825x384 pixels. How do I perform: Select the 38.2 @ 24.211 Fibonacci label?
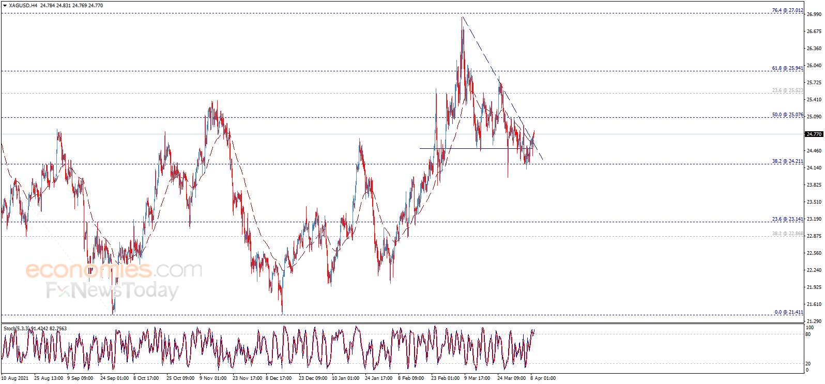(x=787, y=161)
